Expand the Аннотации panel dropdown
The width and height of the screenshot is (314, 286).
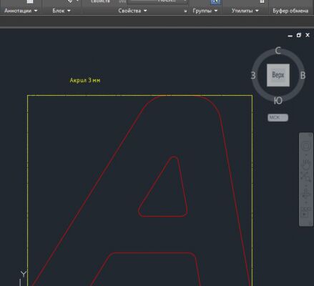[21, 11]
